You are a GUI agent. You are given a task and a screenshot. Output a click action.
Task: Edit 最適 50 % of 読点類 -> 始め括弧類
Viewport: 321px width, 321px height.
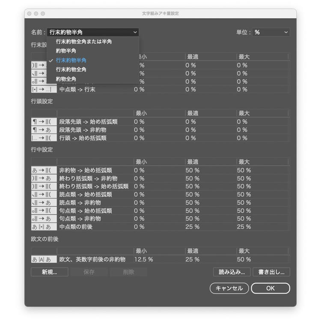point(193,194)
